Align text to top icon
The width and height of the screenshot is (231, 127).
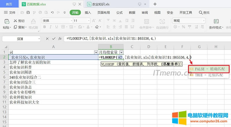point(108,20)
